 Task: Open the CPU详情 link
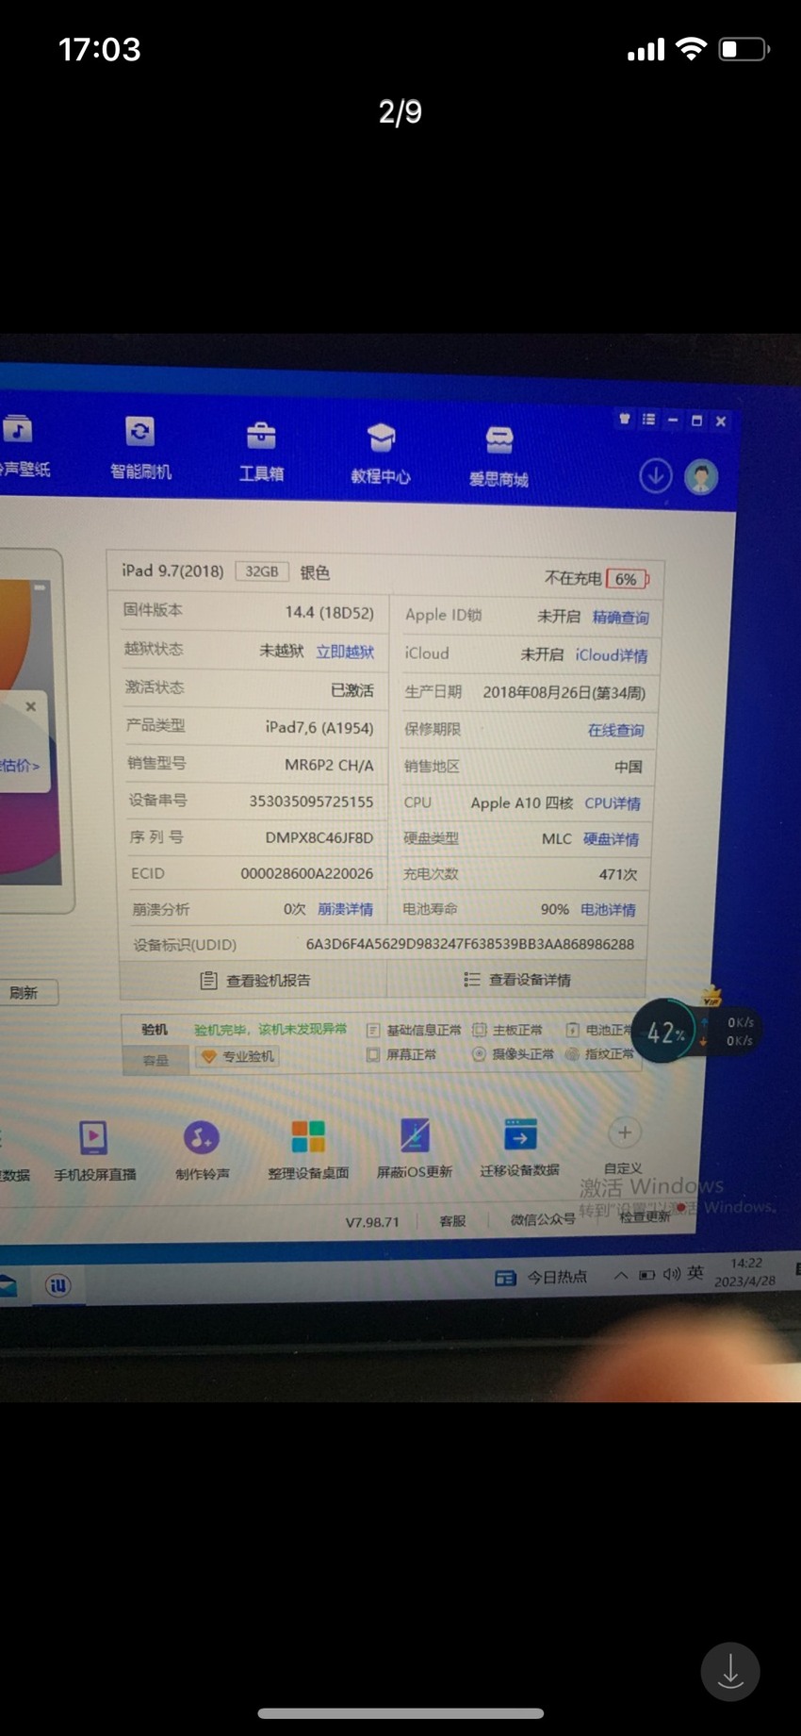pyautogui.click(x=613, y=803)
